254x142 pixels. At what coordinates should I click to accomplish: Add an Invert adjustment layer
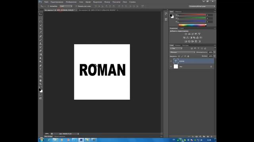[x=186, y=41]
